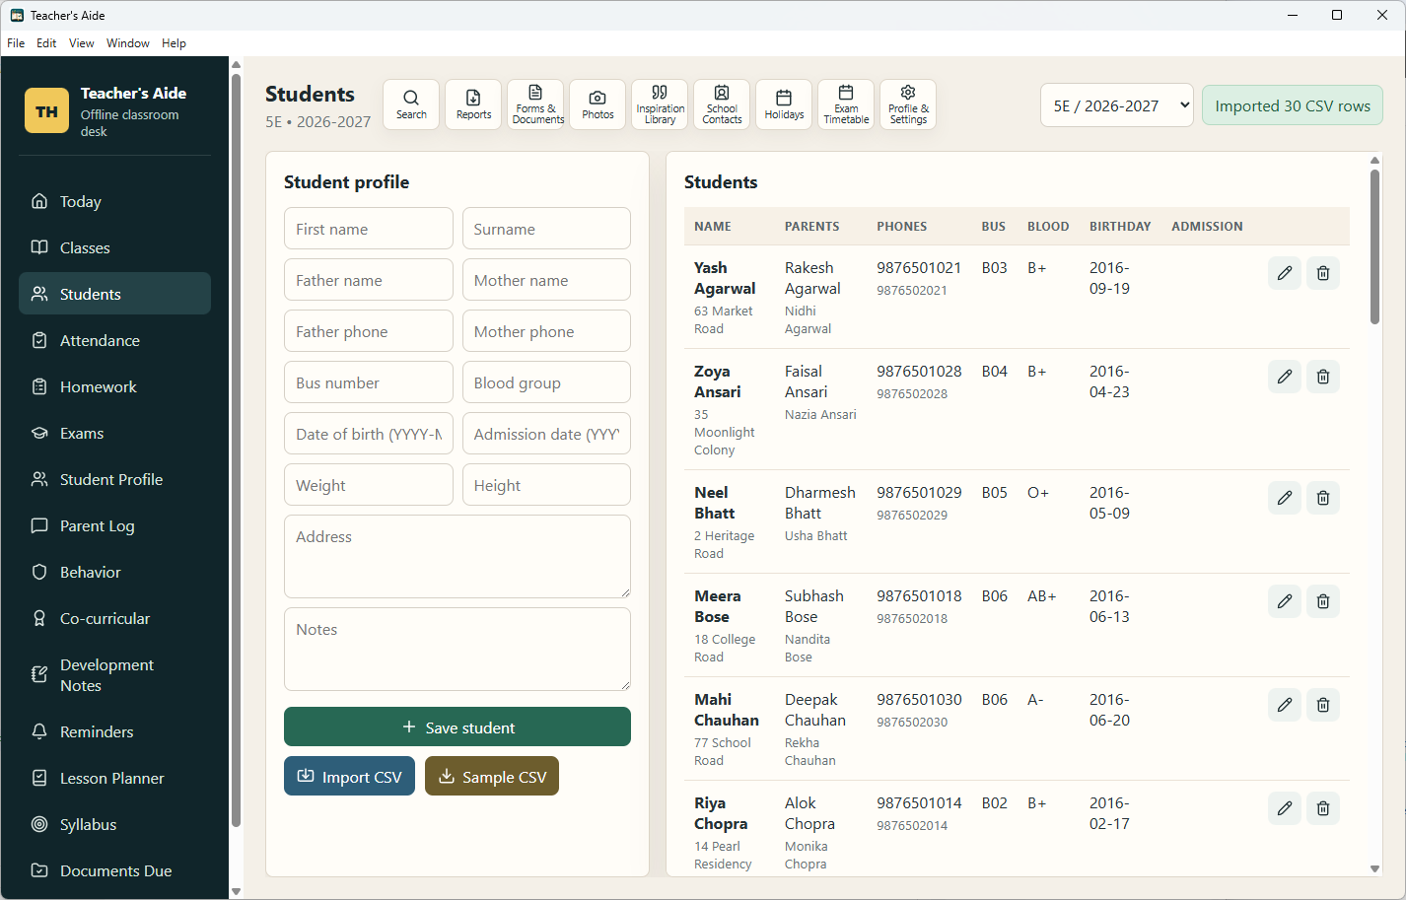
Task: Open Exams in the sidebar
Action: coord(114,433)
